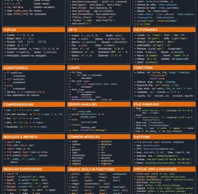Select the 'raise ValueError' line
Image resolution: width=198 pixels, height=194 pixels.
[88, 130]
